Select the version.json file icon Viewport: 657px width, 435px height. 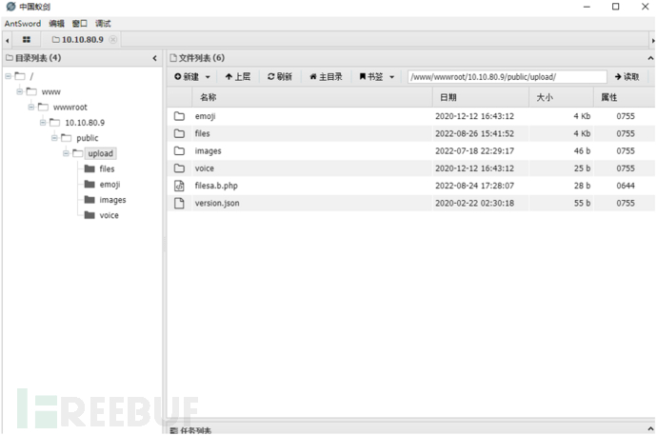coord(179,203)
